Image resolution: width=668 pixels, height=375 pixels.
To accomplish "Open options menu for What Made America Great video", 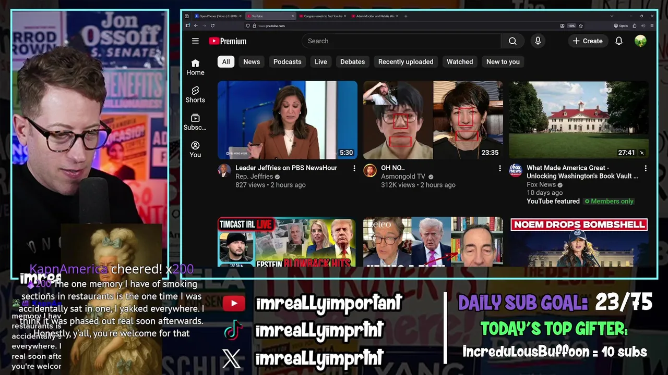I will 646,168.
